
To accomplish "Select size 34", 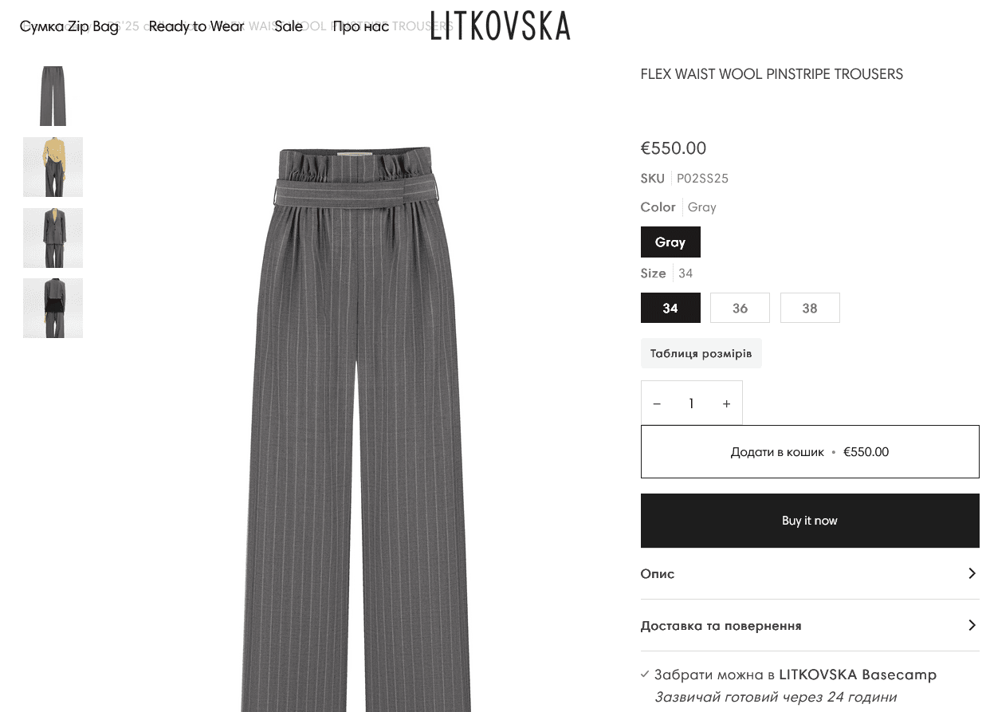I will click(x=670, y=308).
